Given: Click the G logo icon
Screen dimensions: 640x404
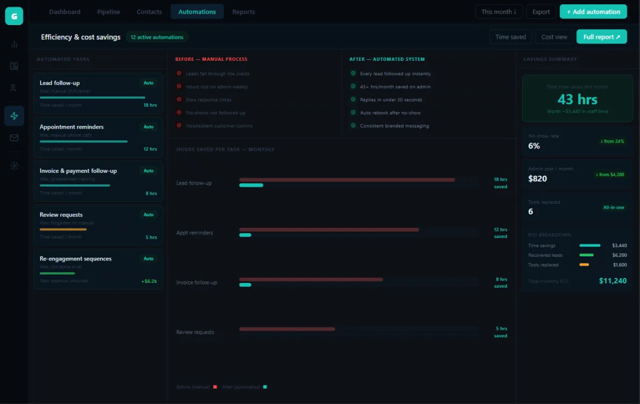Looking at the screenshot, I should tap(14, 16).
